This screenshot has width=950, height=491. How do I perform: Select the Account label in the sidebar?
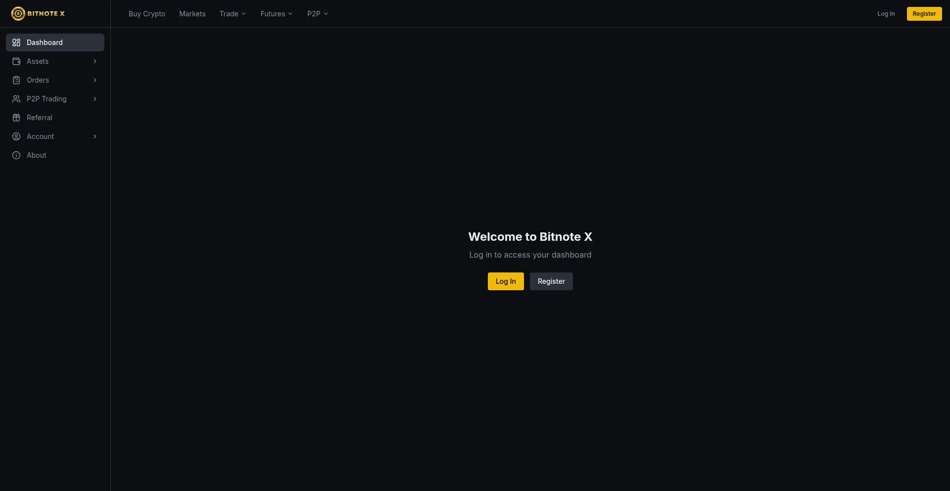pos(40,136)
